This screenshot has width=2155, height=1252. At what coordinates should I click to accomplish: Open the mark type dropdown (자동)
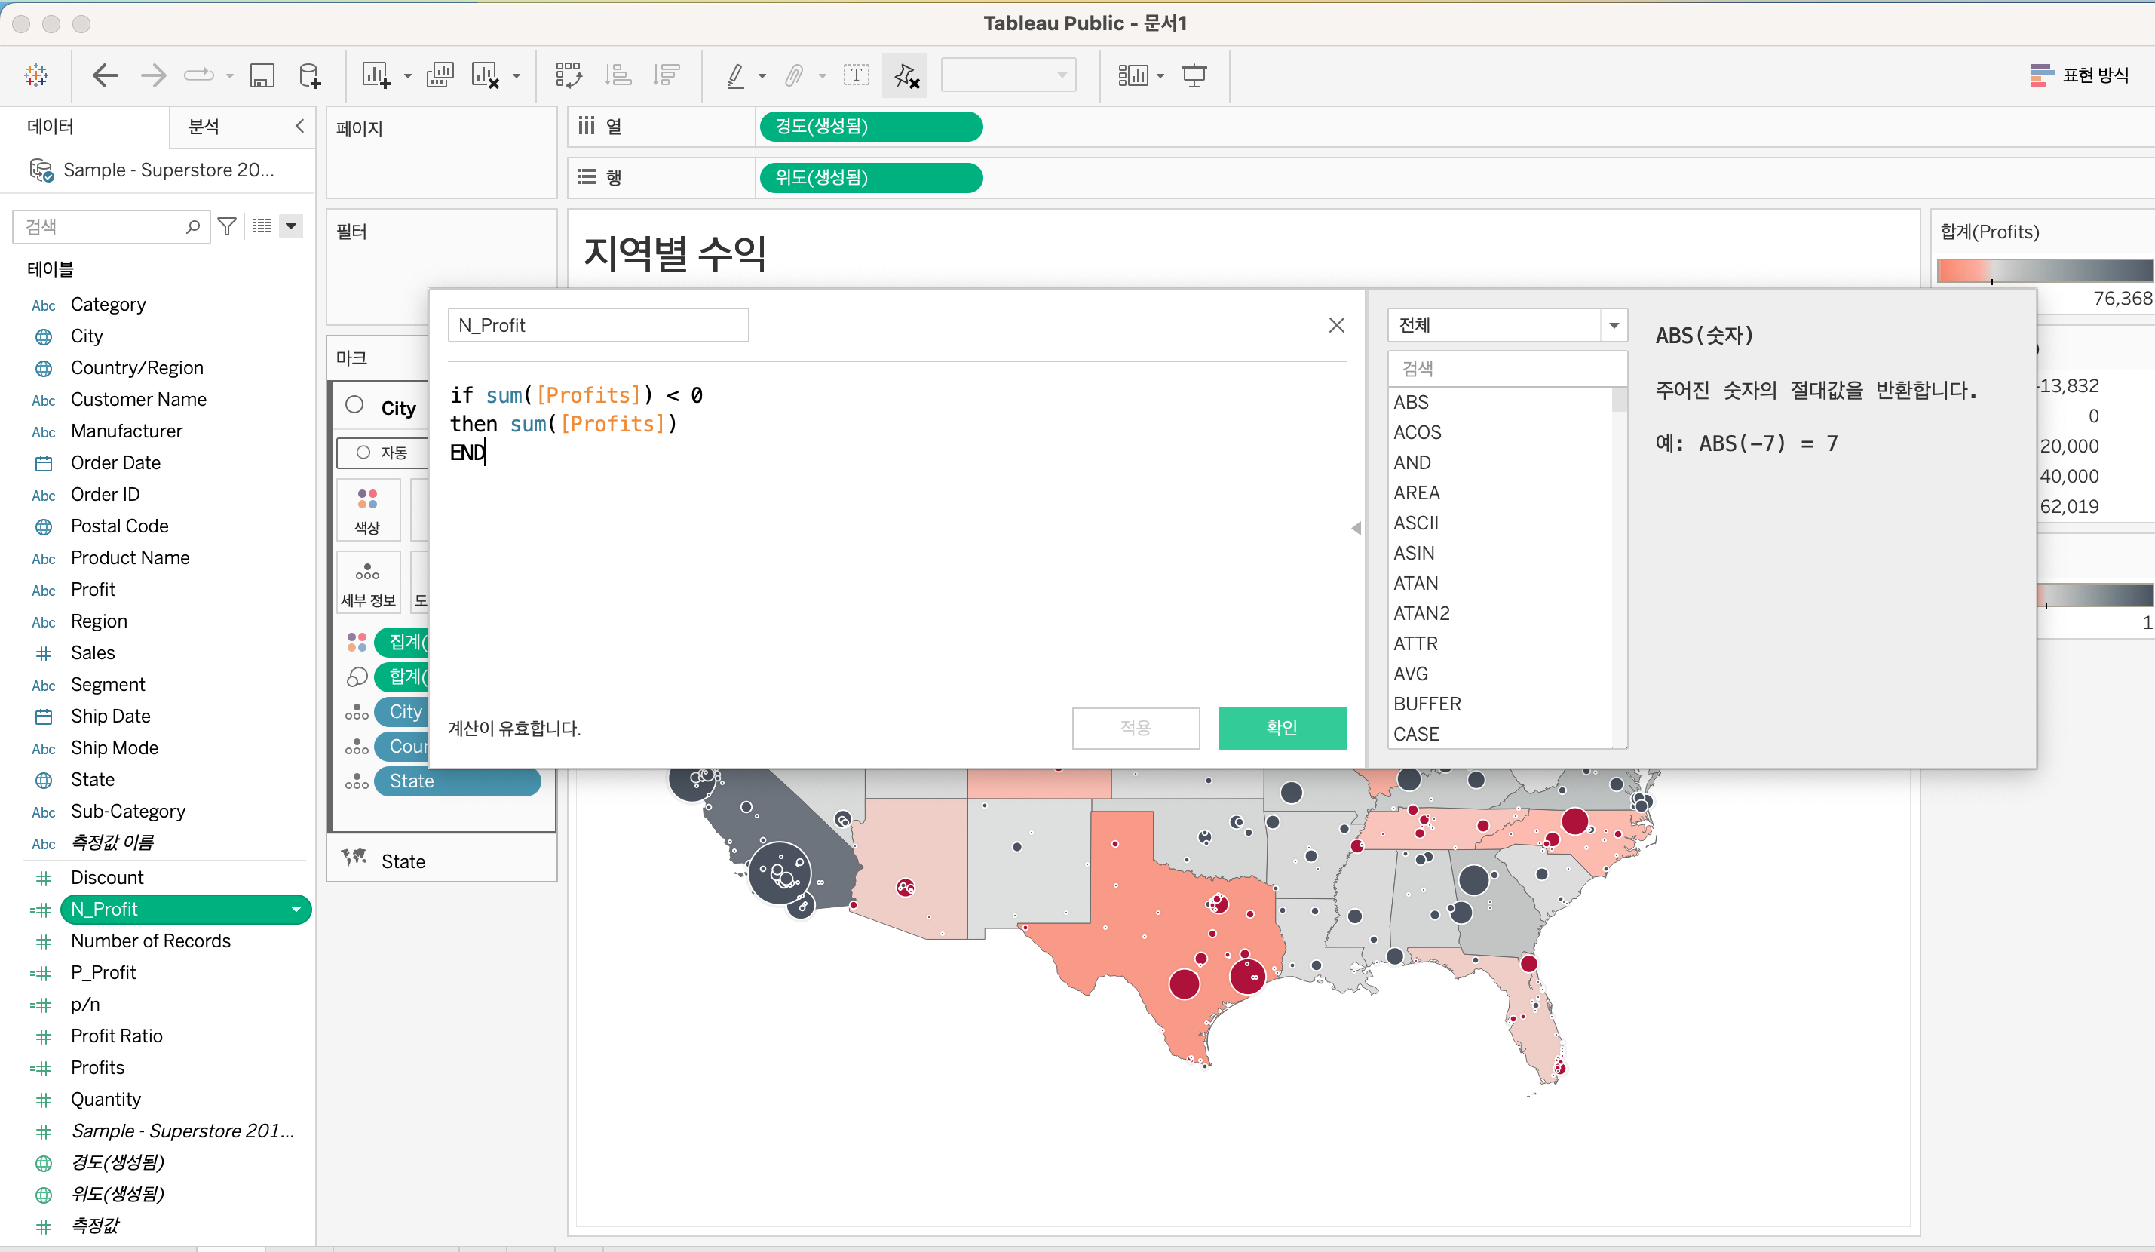click(383, 453)
